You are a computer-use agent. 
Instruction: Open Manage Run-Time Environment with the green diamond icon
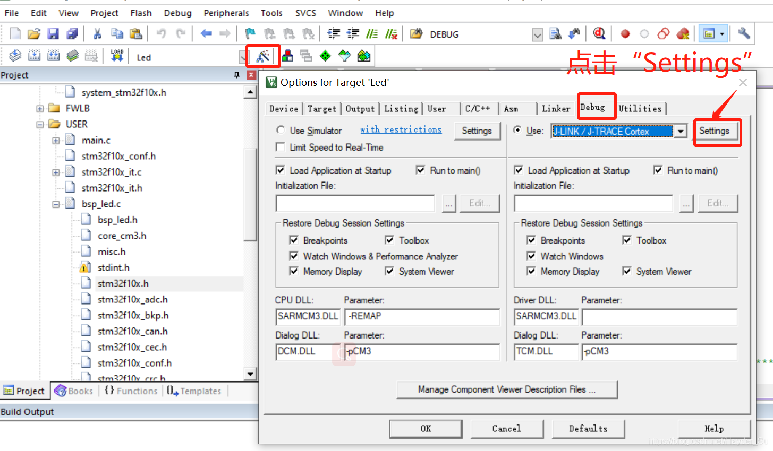[x=325, y=56]
